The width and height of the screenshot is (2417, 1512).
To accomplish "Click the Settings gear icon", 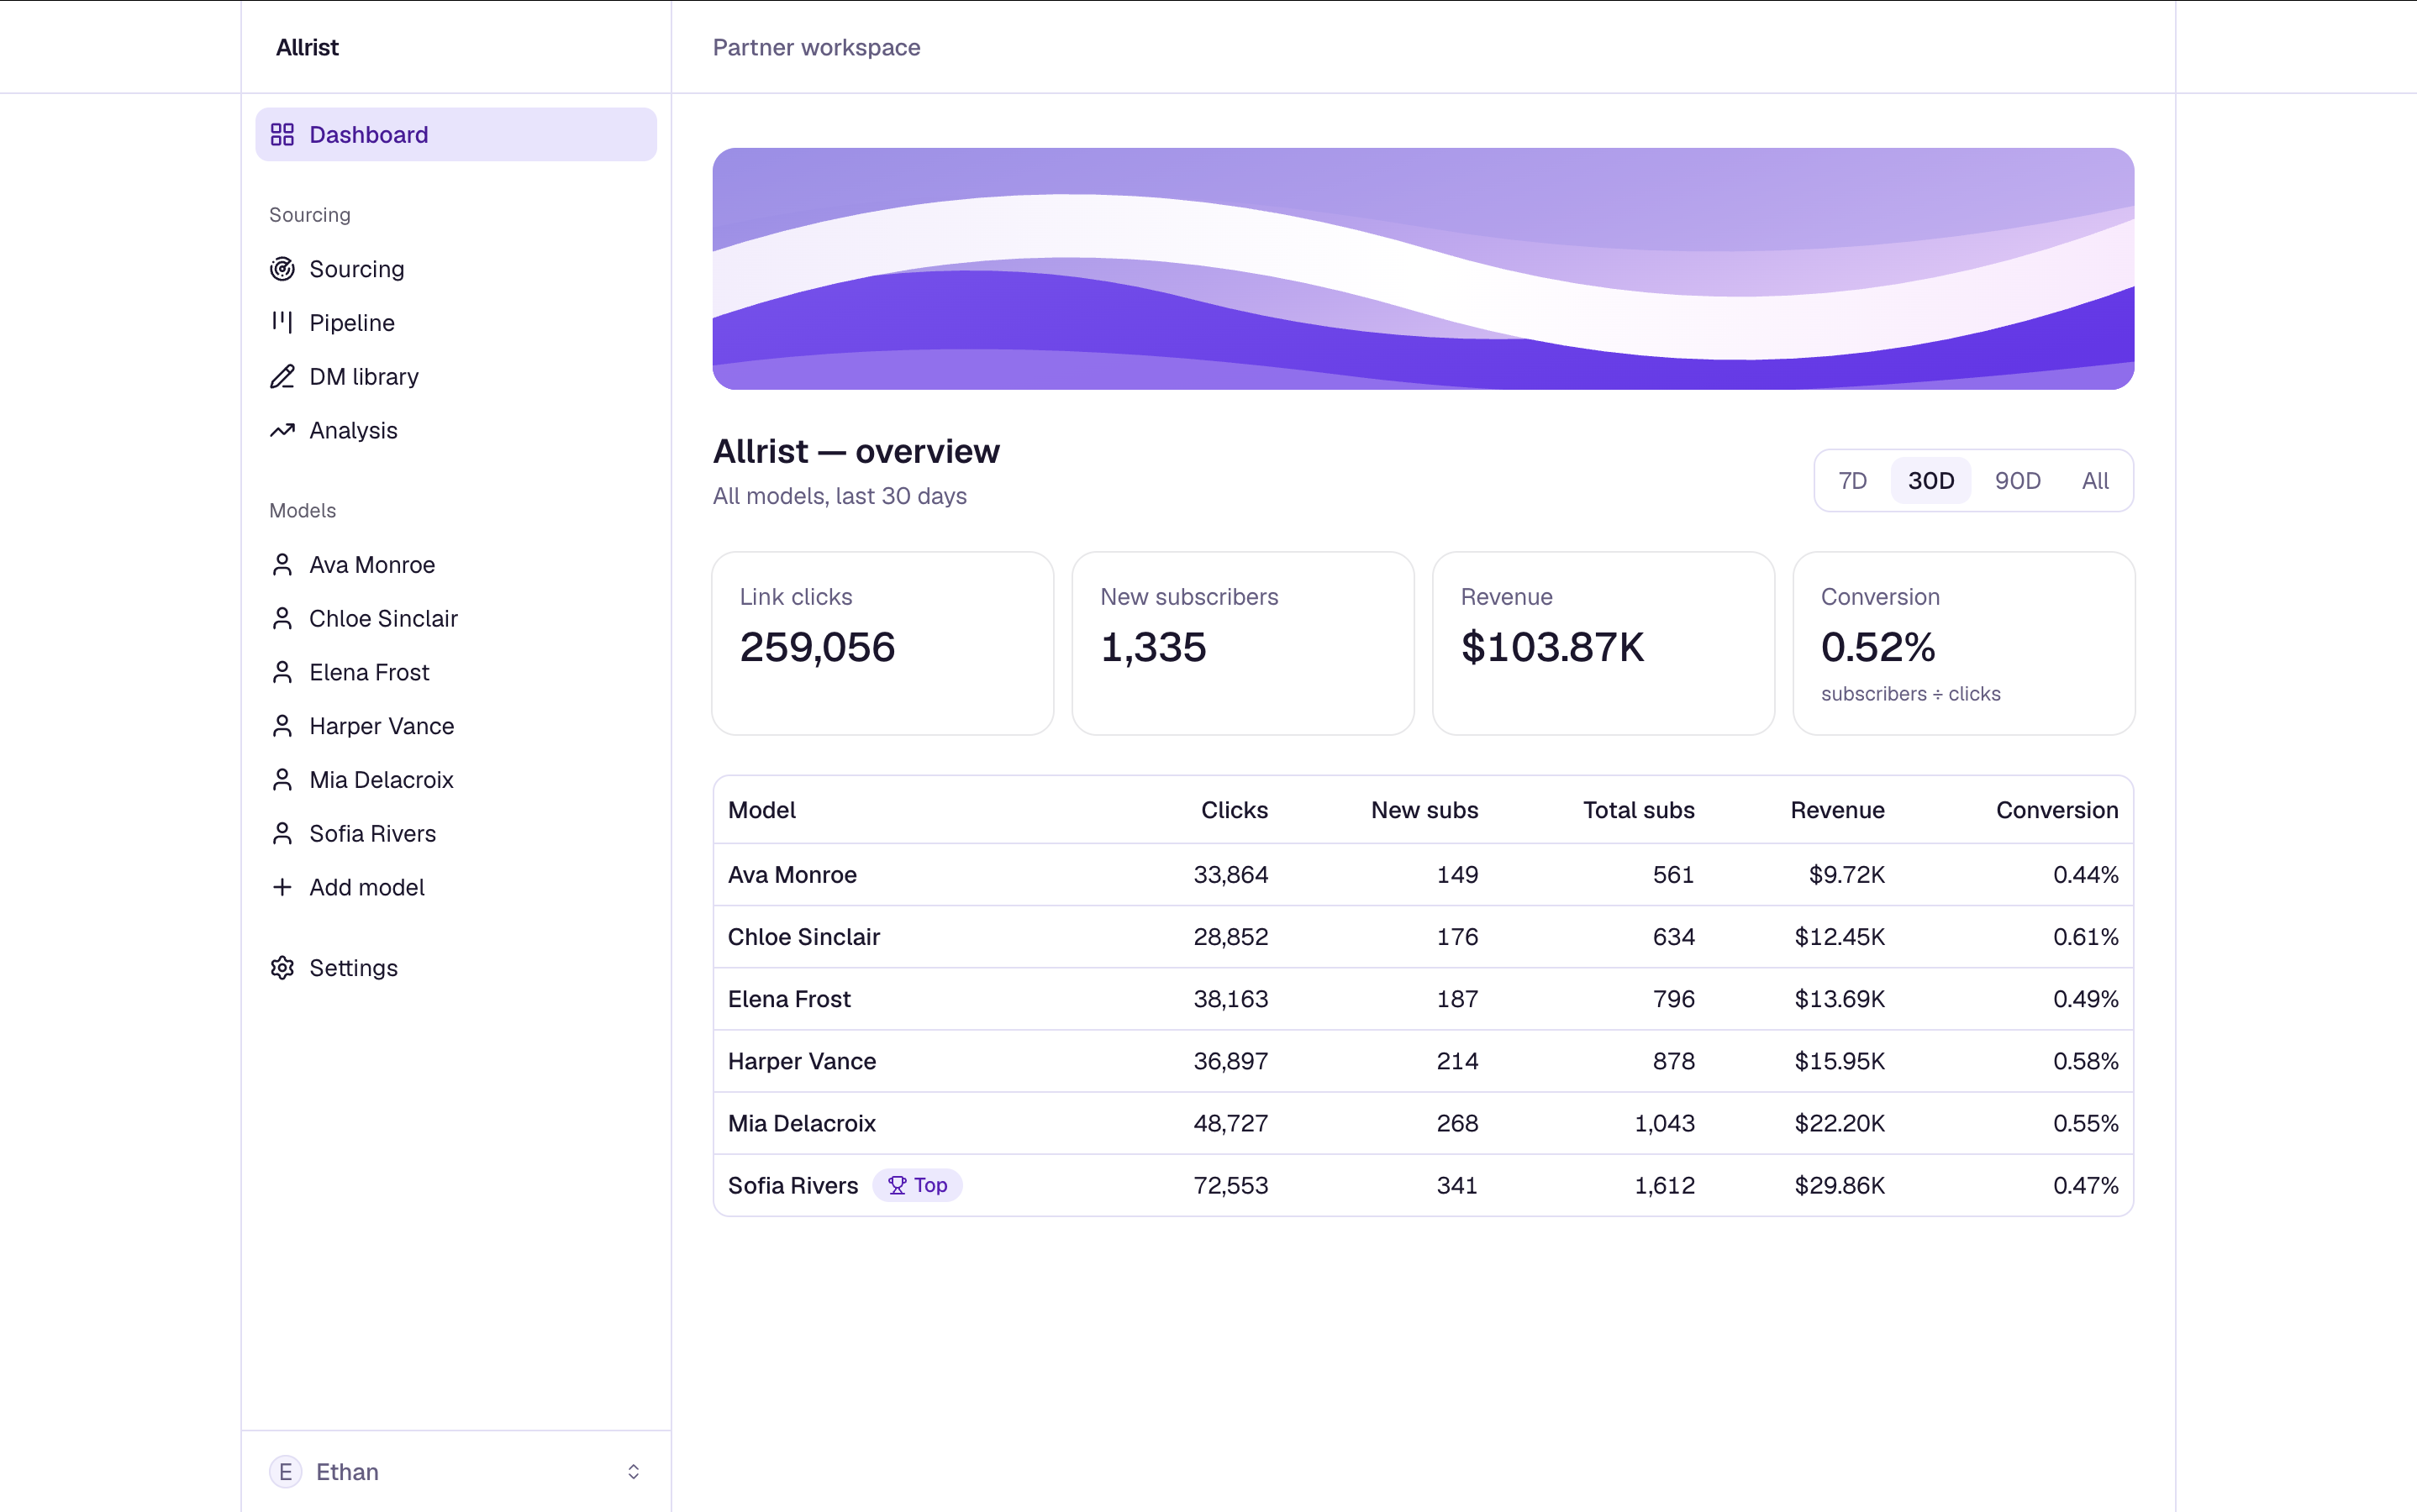I will click(282, 968).
